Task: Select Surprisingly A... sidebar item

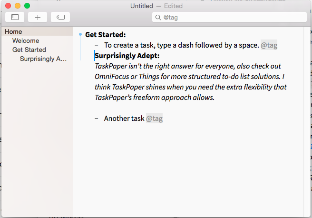Action: click(x=43, y=59)
